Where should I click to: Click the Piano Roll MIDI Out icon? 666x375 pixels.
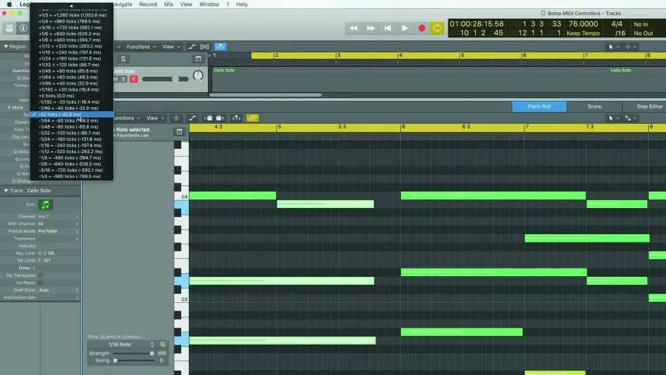(220, 118)
